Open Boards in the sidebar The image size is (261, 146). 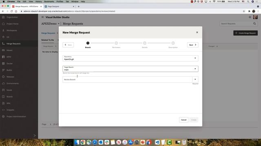click(9, 97)
